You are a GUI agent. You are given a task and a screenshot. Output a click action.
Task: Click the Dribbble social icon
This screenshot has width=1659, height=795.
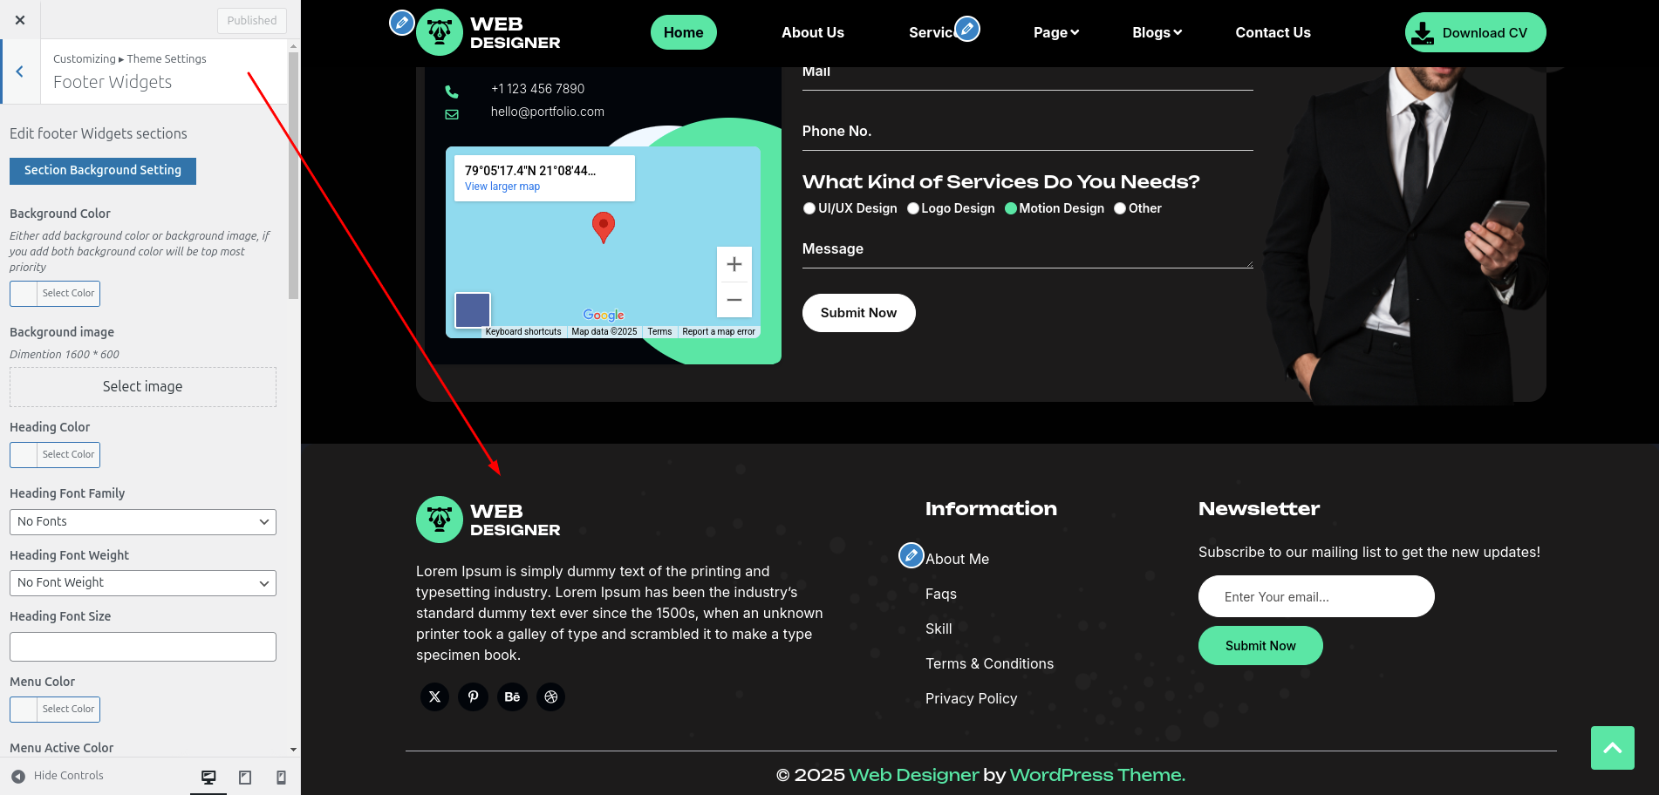(550, 696)
